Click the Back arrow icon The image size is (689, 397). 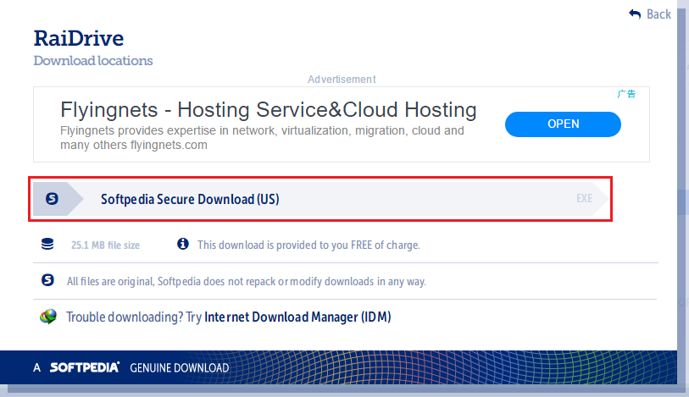click(635, 14)
